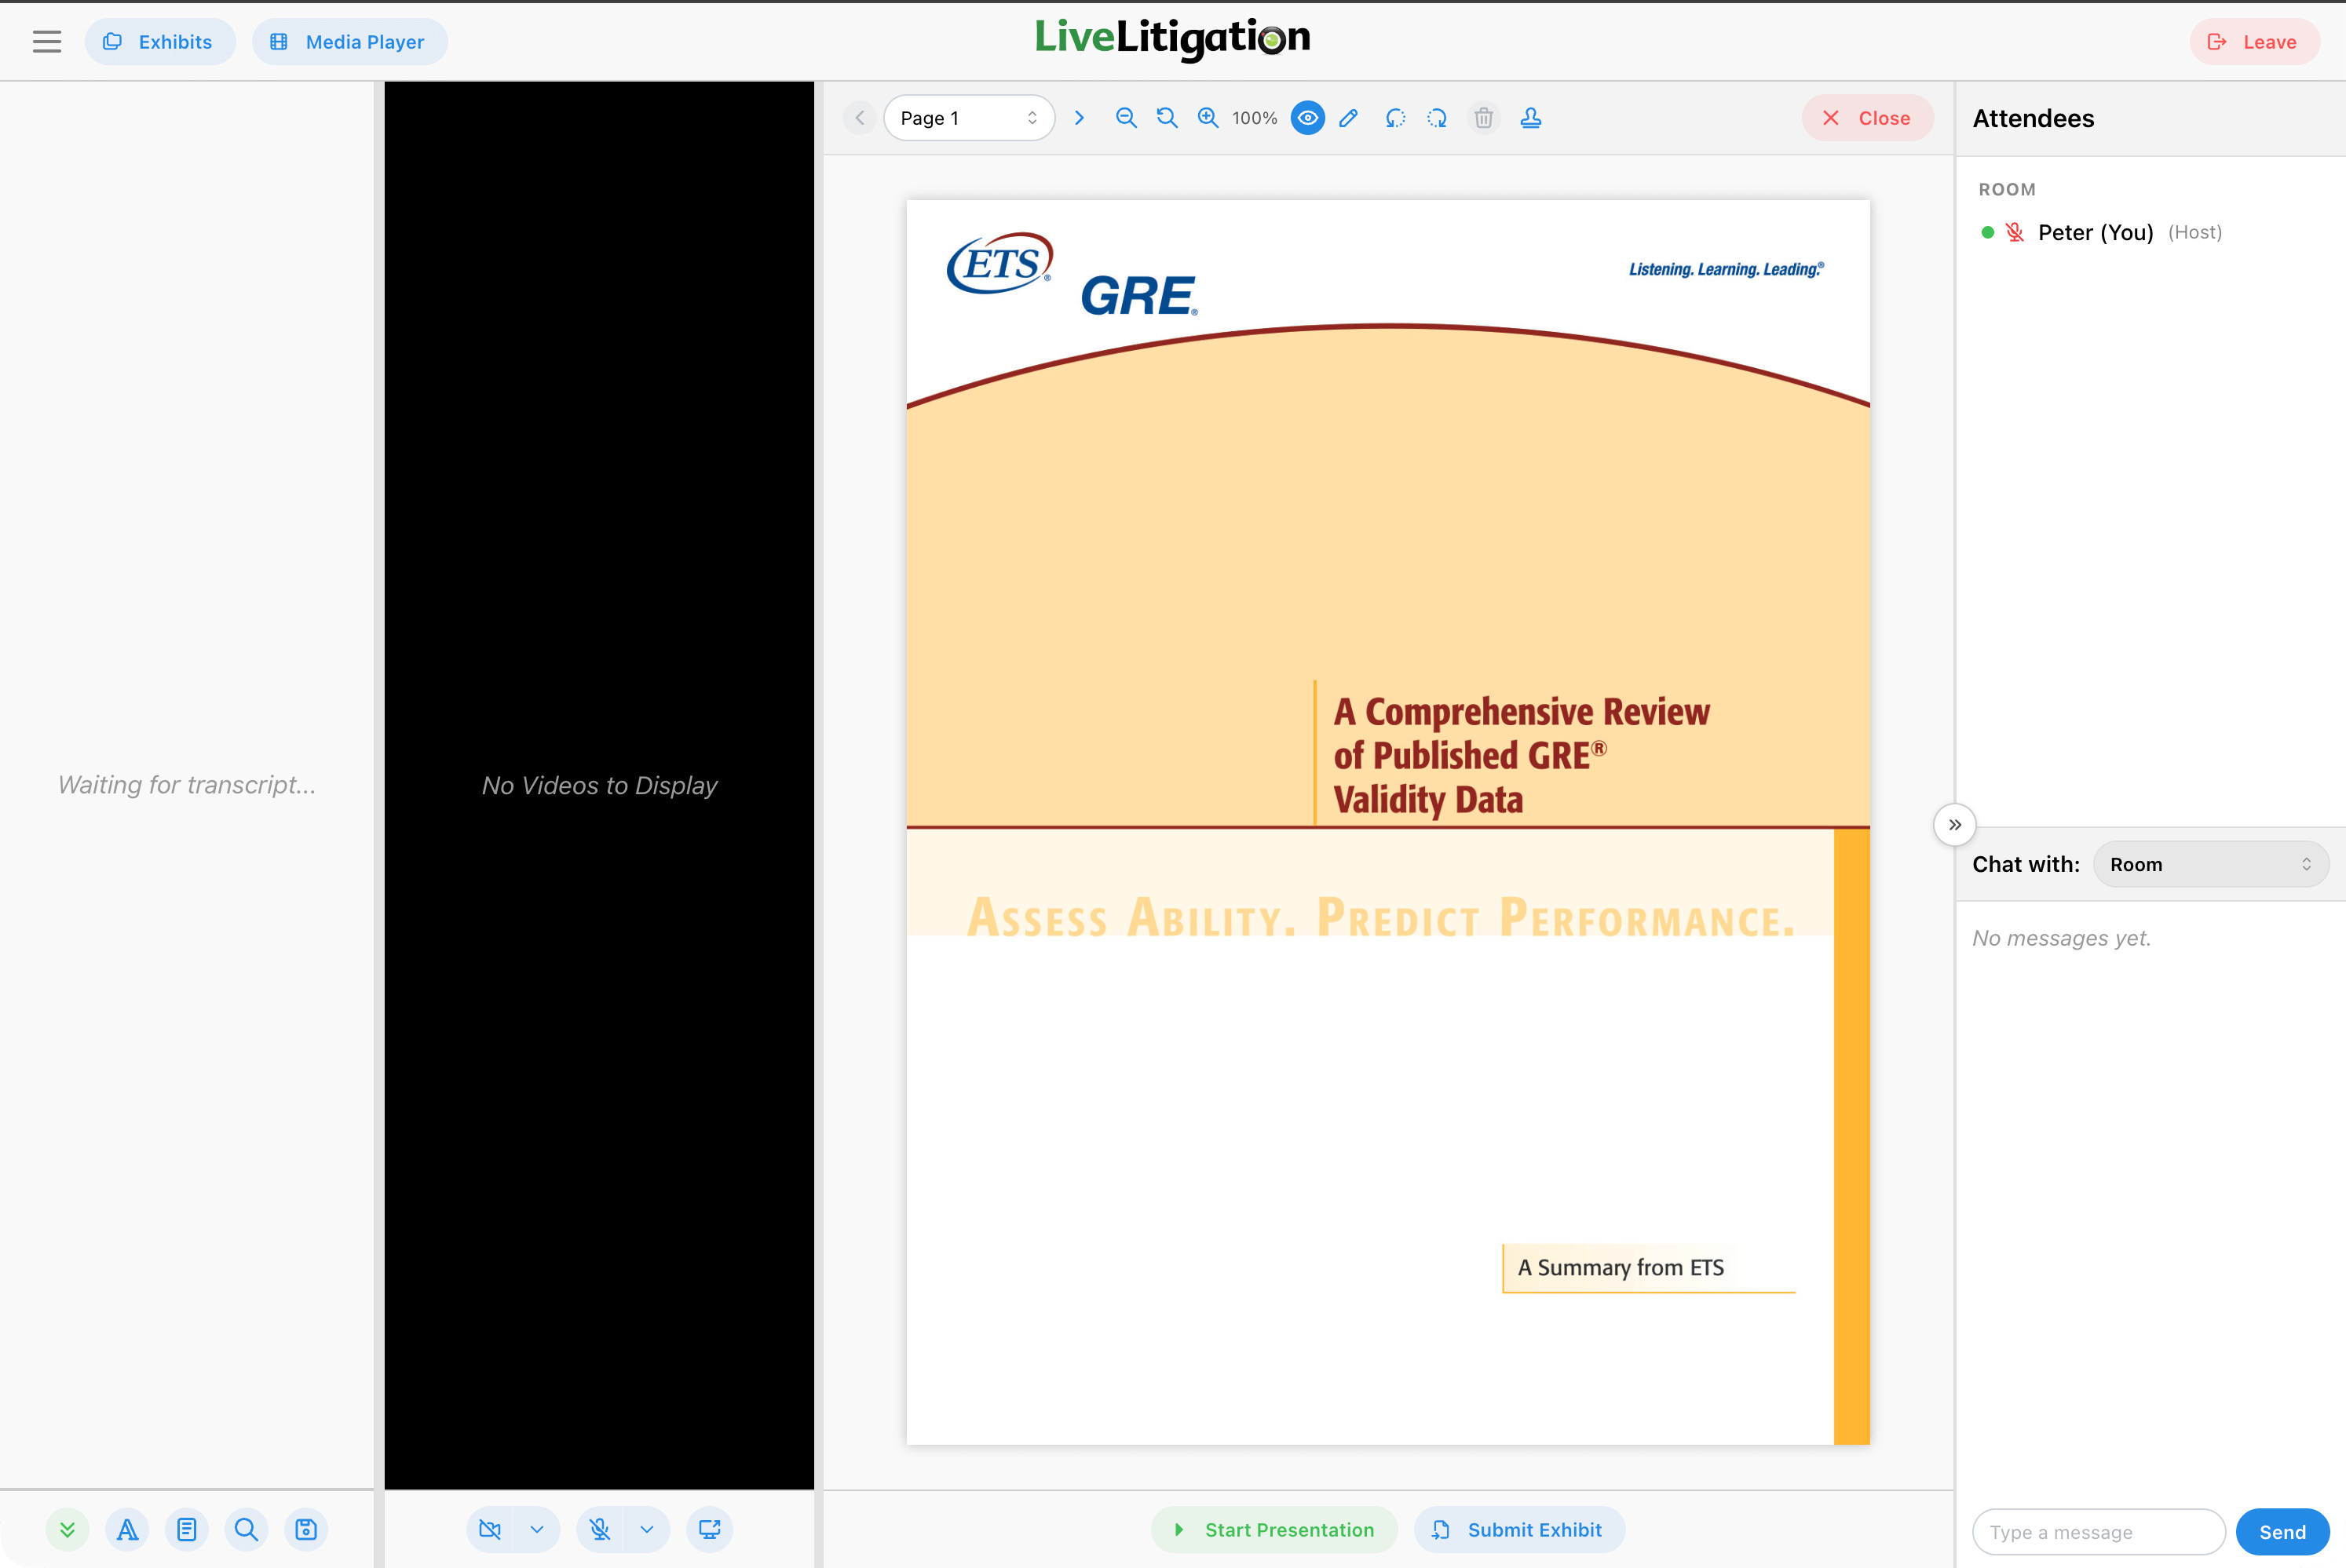The height and width of the screenshot is (1568, 2346).
Task: Turn on the camera toggle
Action: tap(490, 1529)
